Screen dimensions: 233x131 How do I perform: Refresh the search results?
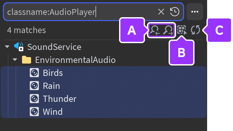click(x=195, y=30)
